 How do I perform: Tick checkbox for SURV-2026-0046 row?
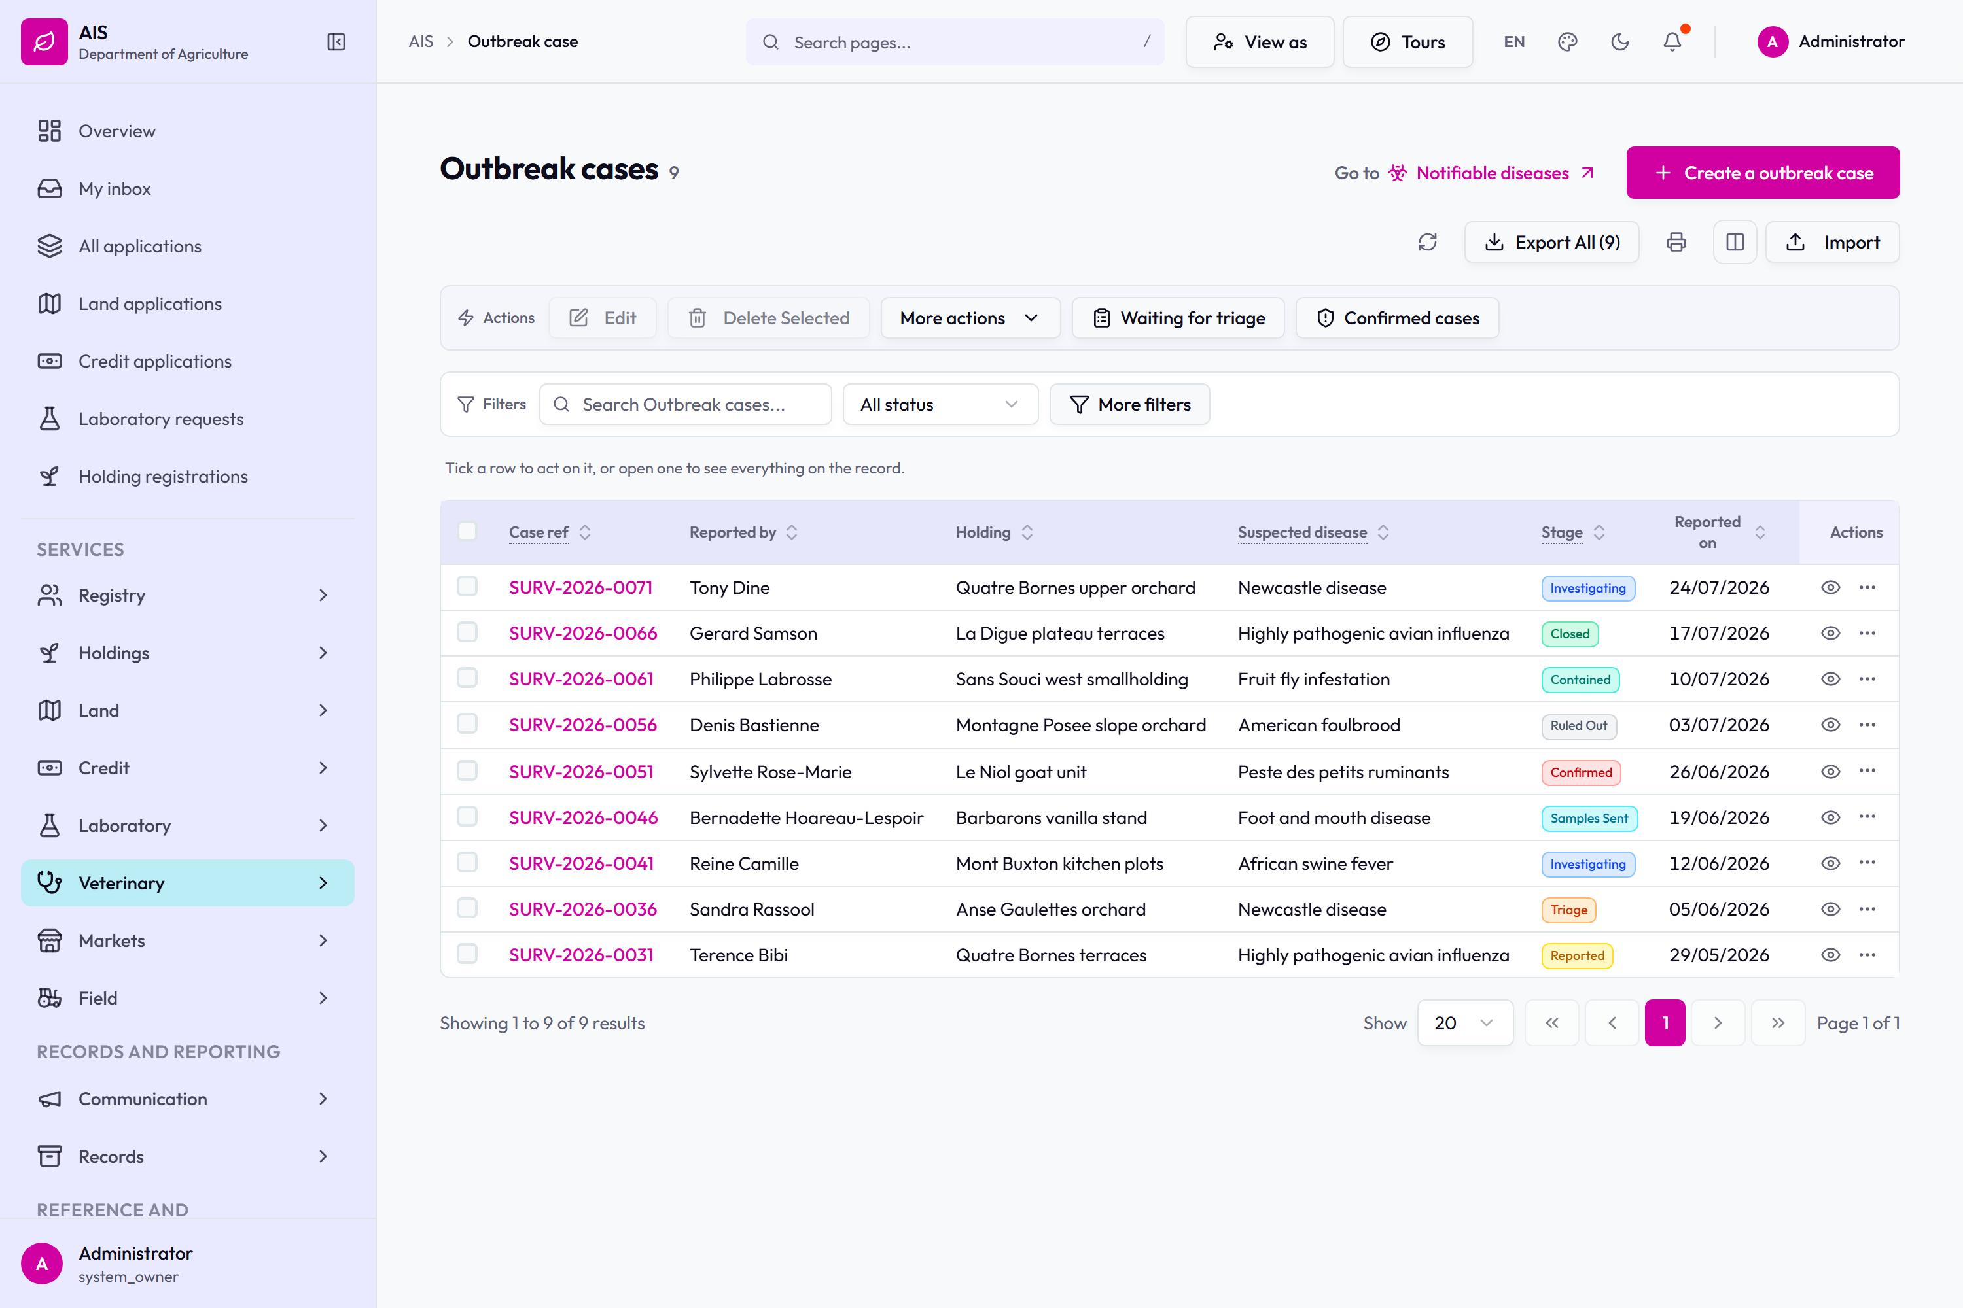point(467,817)
